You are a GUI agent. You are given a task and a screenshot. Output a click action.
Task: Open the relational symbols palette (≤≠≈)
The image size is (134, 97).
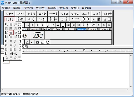(x=10, y=14)
